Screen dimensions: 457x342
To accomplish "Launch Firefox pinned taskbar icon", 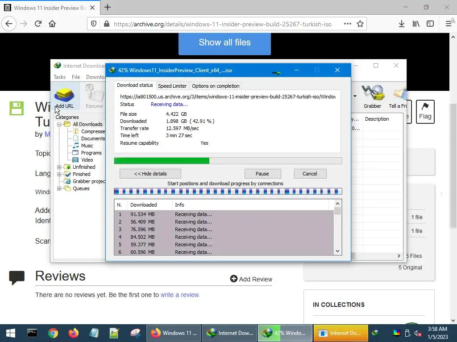I will pyautogui.click(x=74, y=333).
